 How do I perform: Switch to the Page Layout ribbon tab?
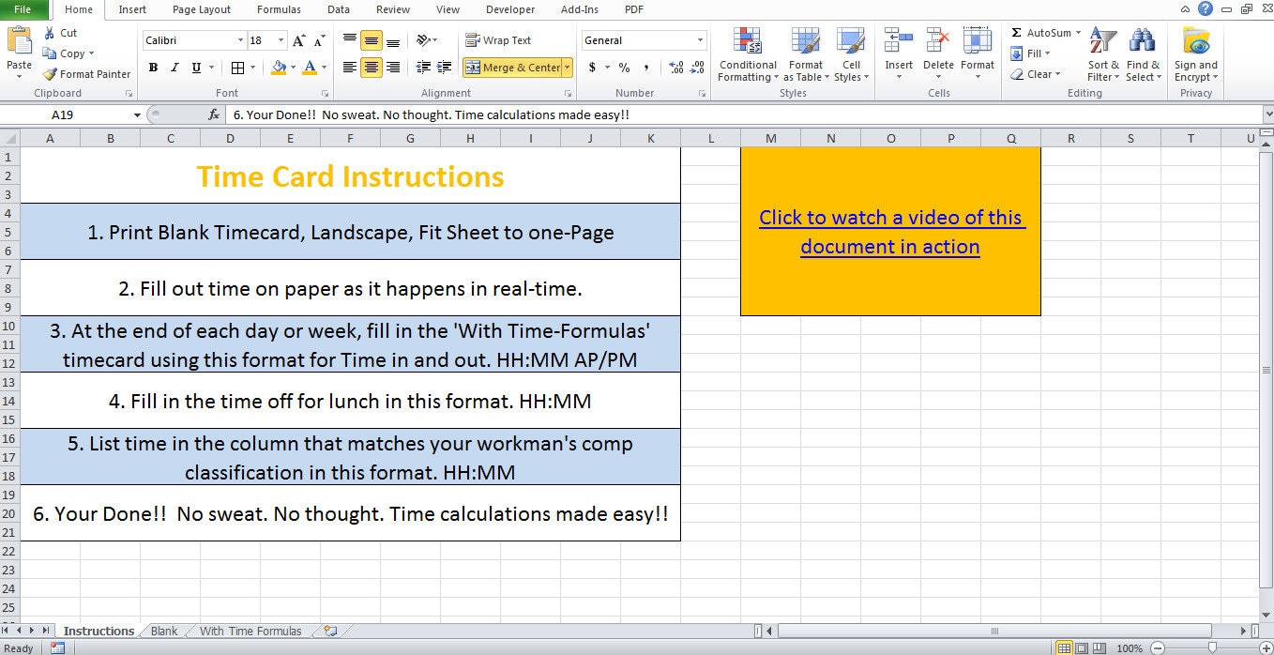[x=202, y=9]
